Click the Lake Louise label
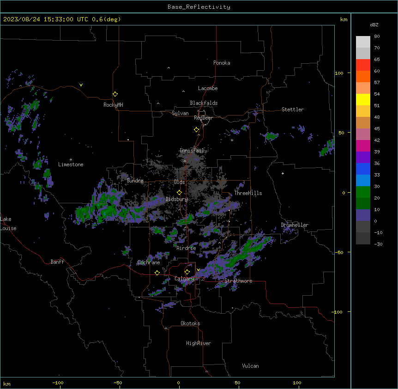Screen dimensions: 398x389 tap(8, 224)
